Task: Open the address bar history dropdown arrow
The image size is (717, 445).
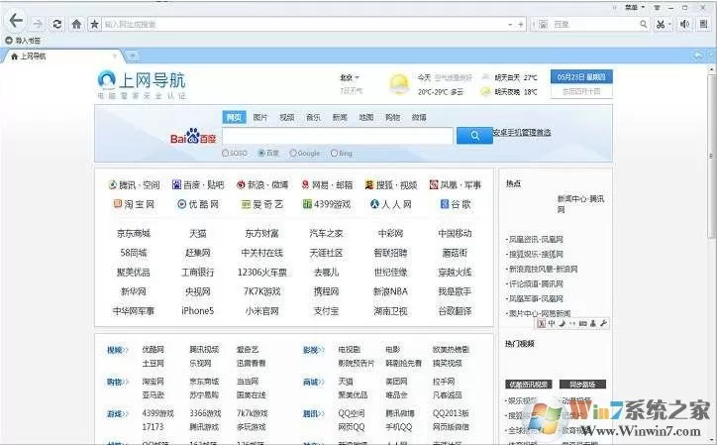Action: [510, 24]
